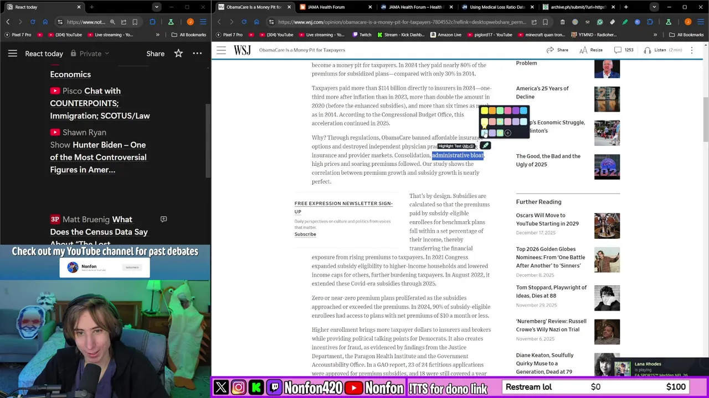Switch to Using Medical Loss Ratio Data tab

pyautogui.click(x=497, y=7)
